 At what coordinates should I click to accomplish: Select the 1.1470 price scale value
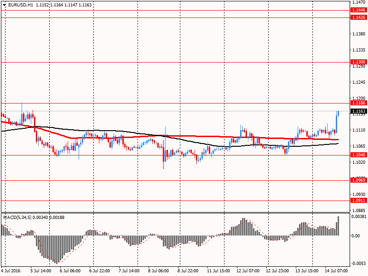click(x=359, y=2)
